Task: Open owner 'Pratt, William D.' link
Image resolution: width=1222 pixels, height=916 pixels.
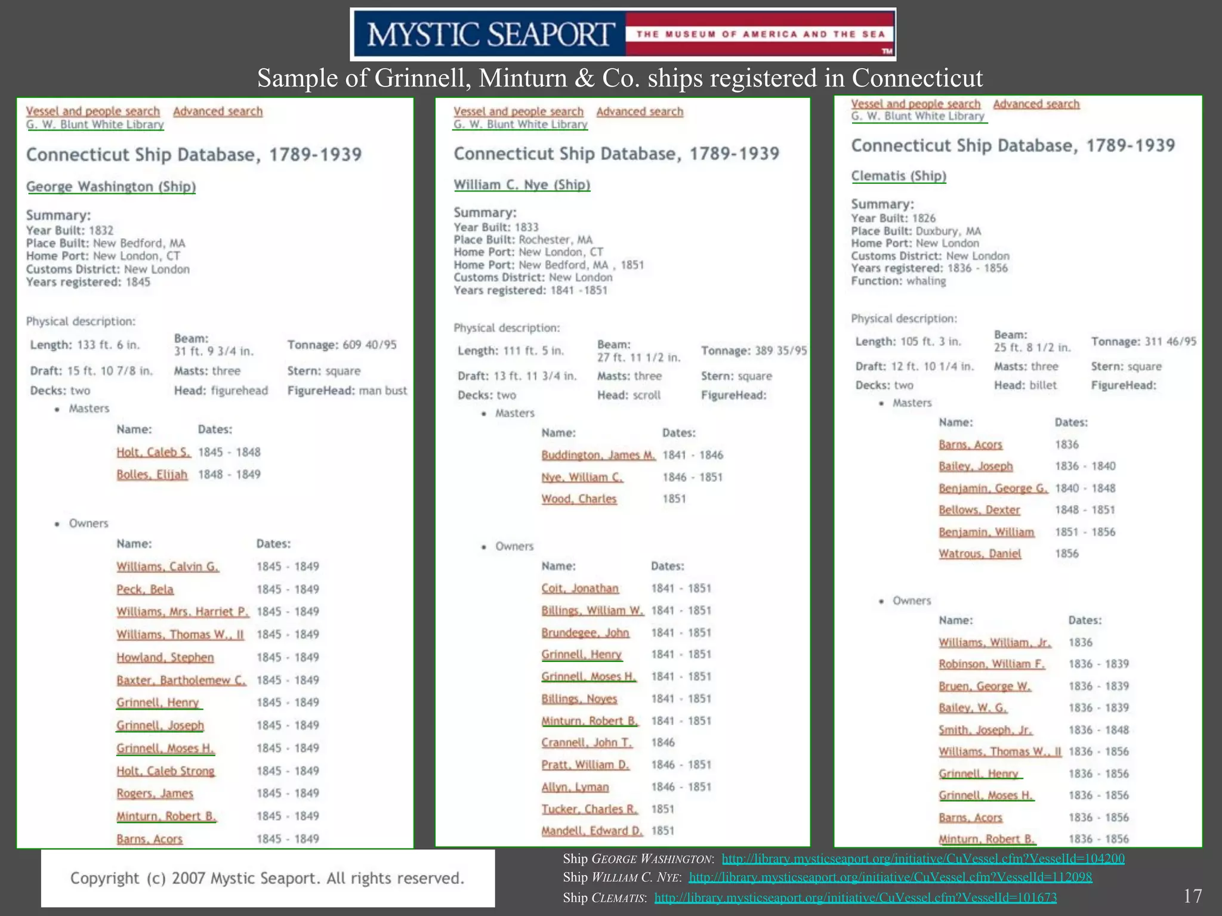Action: [585, 765]
